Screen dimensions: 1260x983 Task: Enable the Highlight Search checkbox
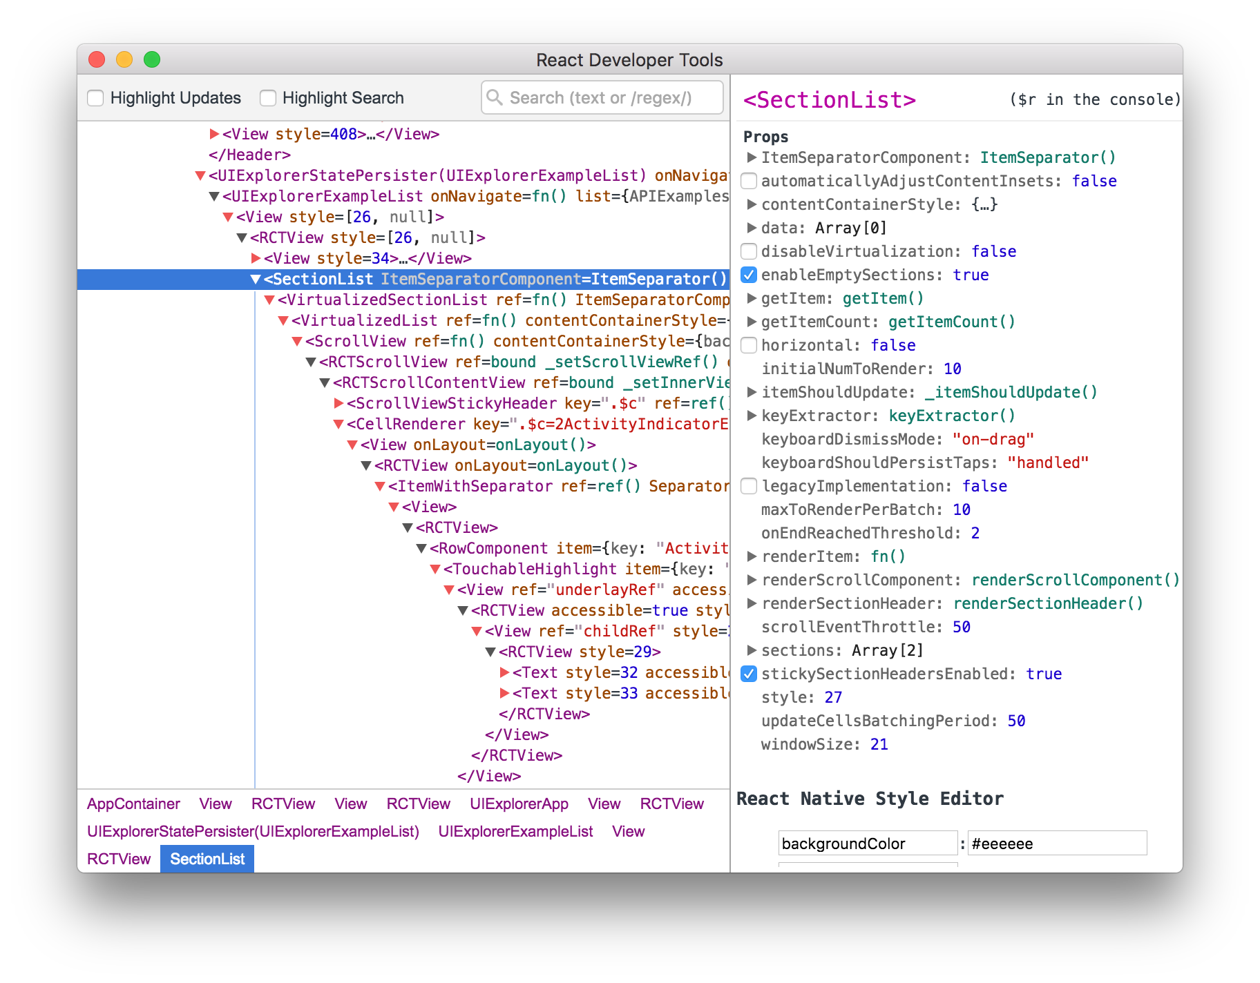coord(267,97)
